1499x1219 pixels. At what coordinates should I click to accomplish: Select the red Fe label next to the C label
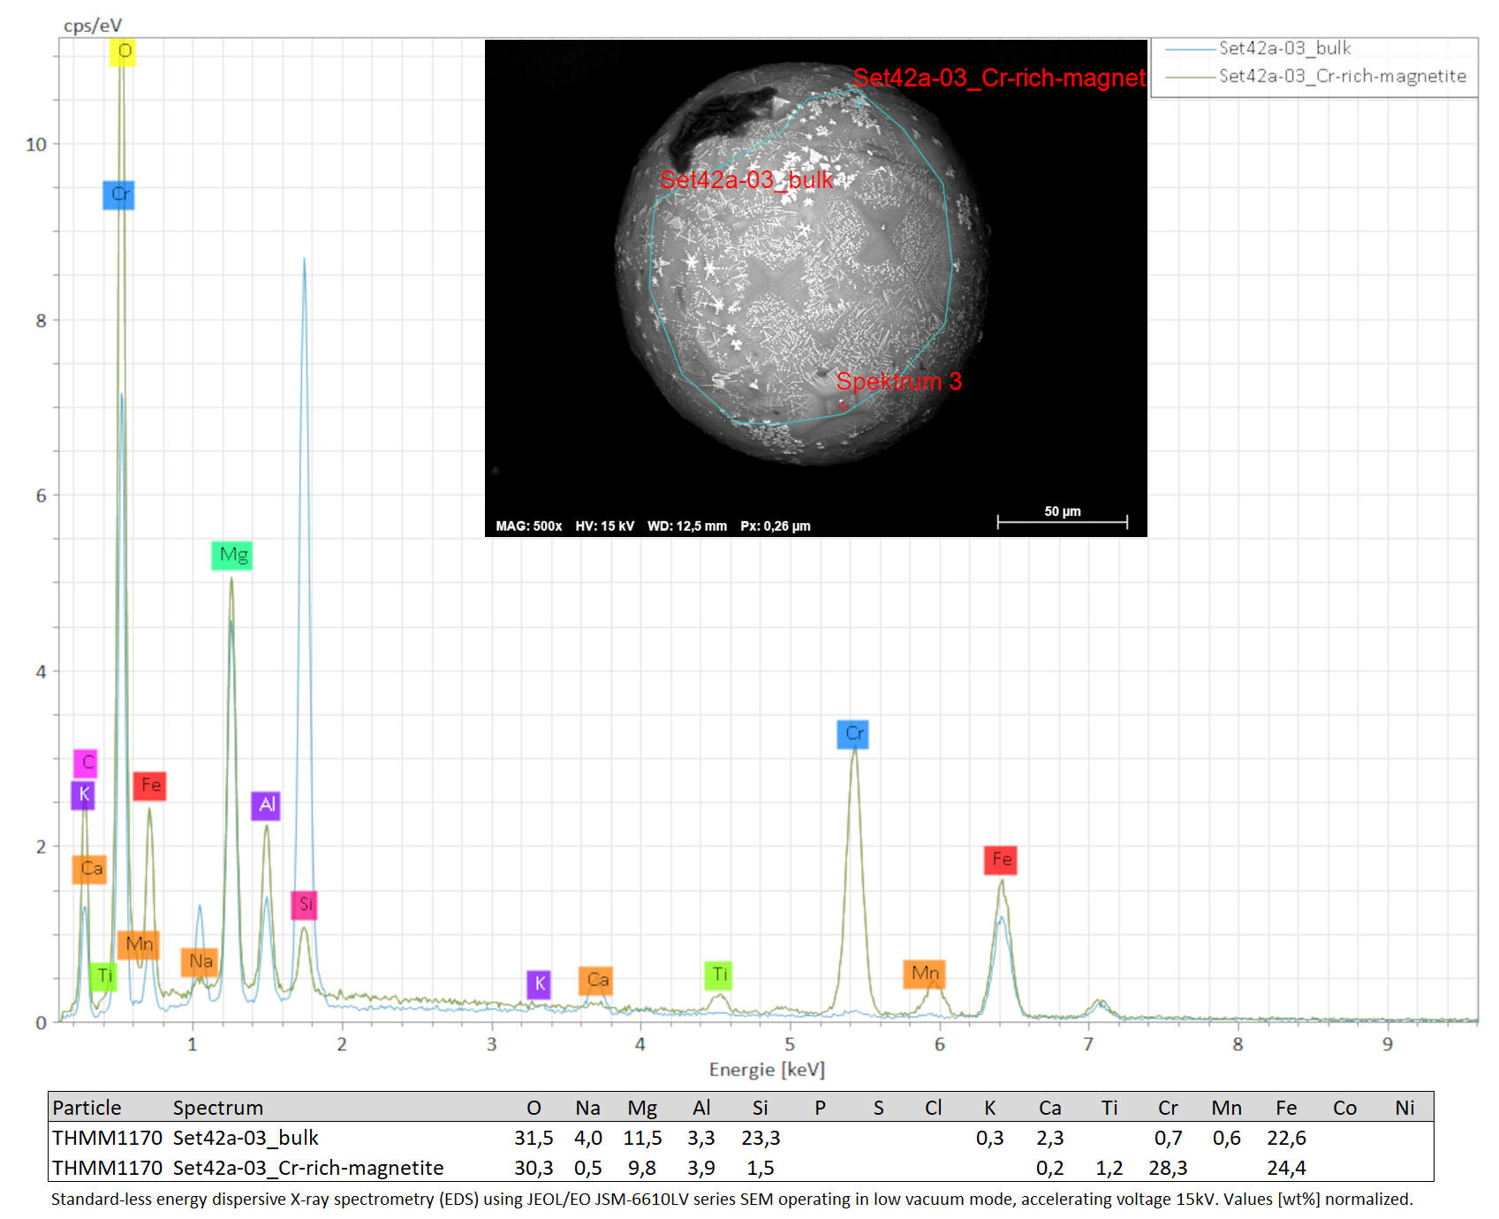[150, 785]
